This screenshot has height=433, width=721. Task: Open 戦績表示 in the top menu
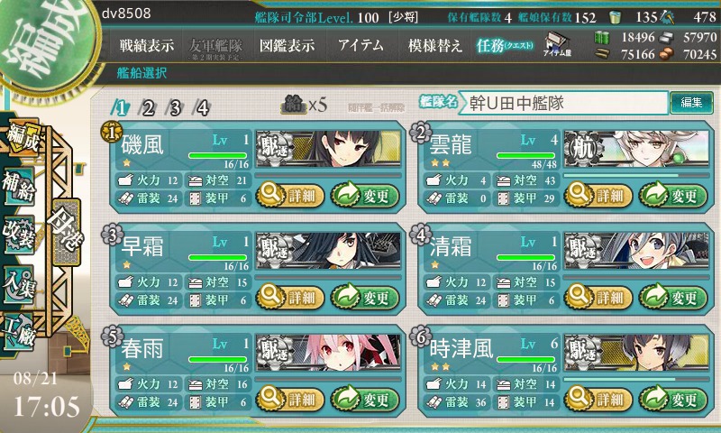pos(147,45)
